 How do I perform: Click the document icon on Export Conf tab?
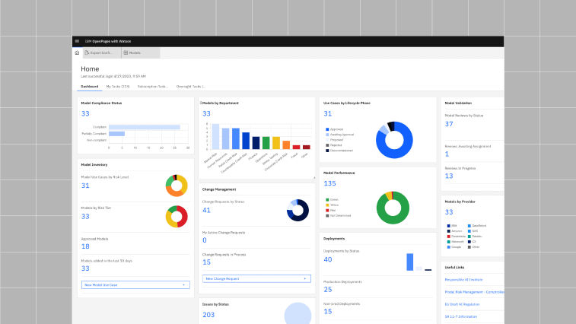87,52
